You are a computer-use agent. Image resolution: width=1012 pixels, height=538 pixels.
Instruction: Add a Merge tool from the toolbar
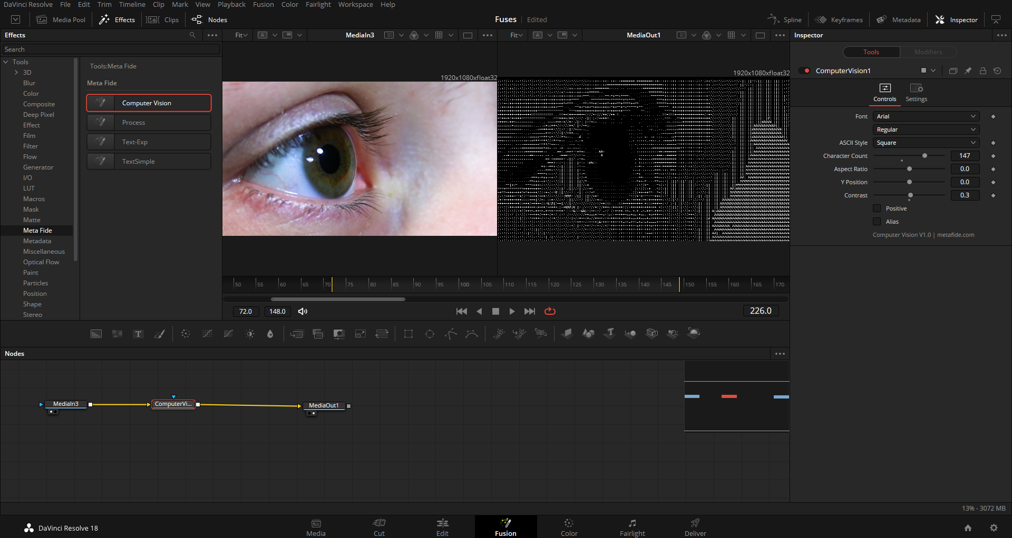coord(297,334)
